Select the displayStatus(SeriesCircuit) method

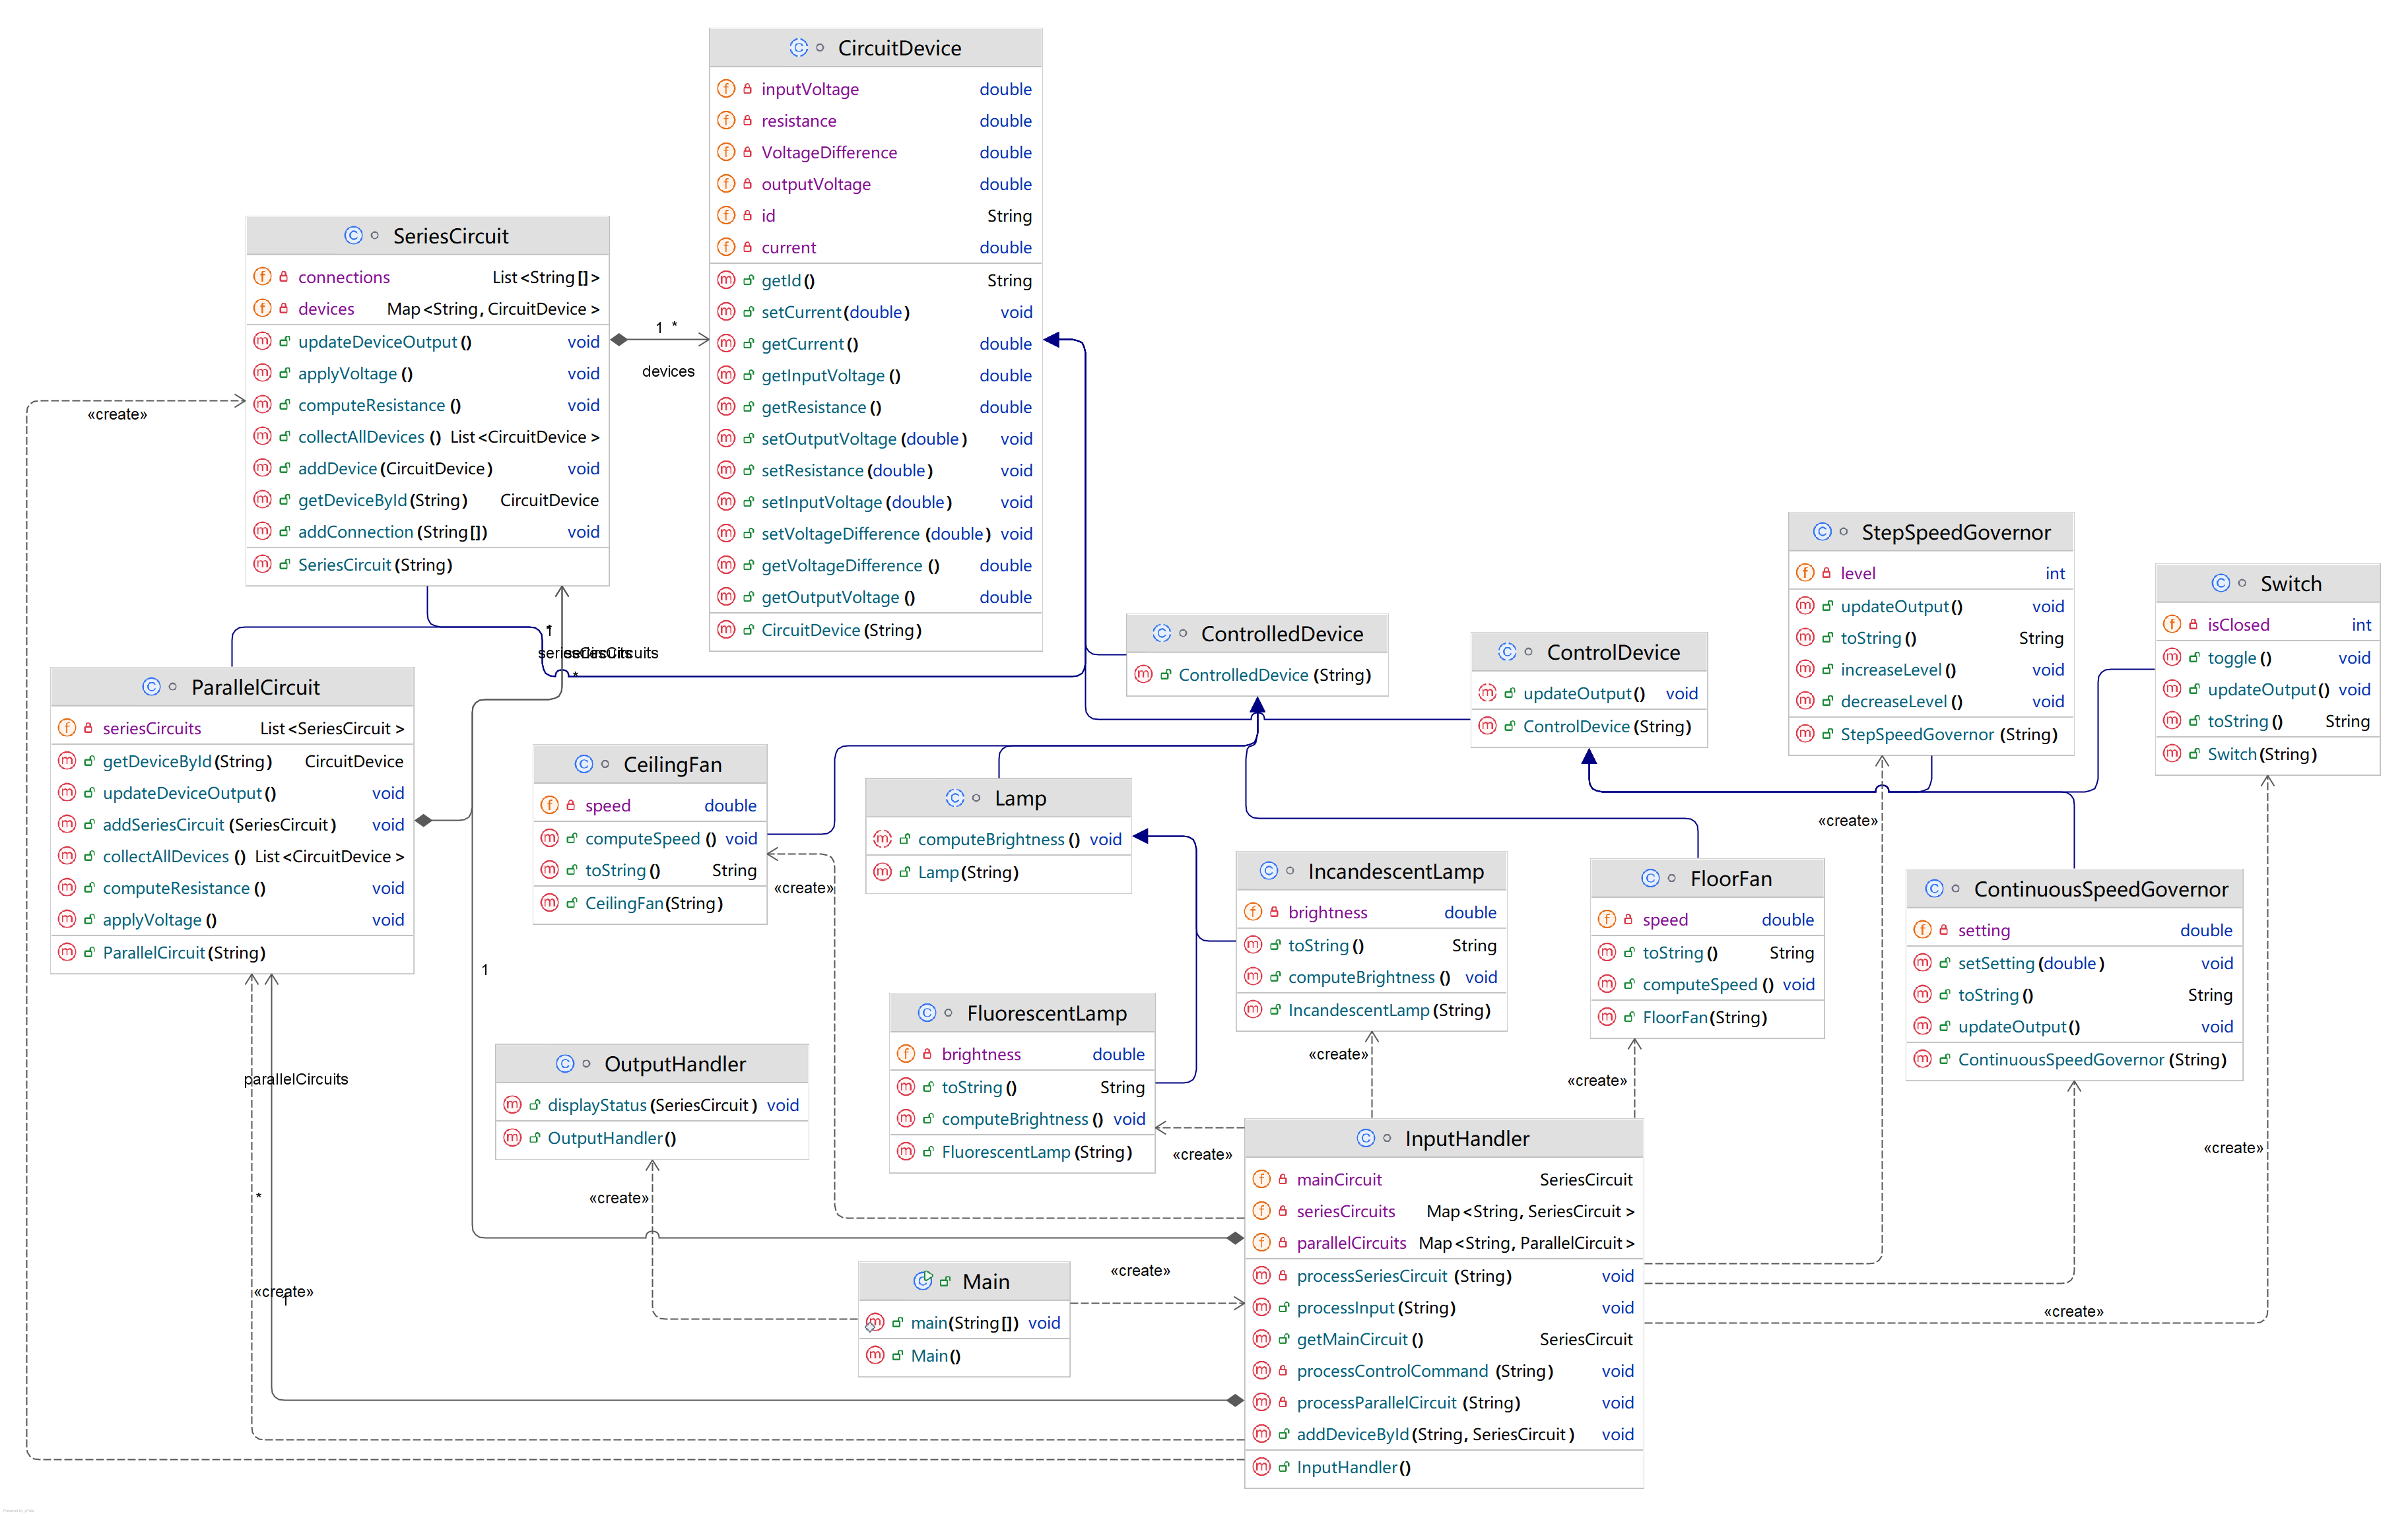(x=652, y=1105)
